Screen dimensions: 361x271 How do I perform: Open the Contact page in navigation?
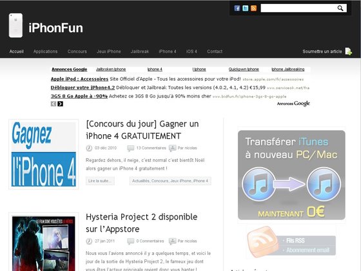(215, 52)
